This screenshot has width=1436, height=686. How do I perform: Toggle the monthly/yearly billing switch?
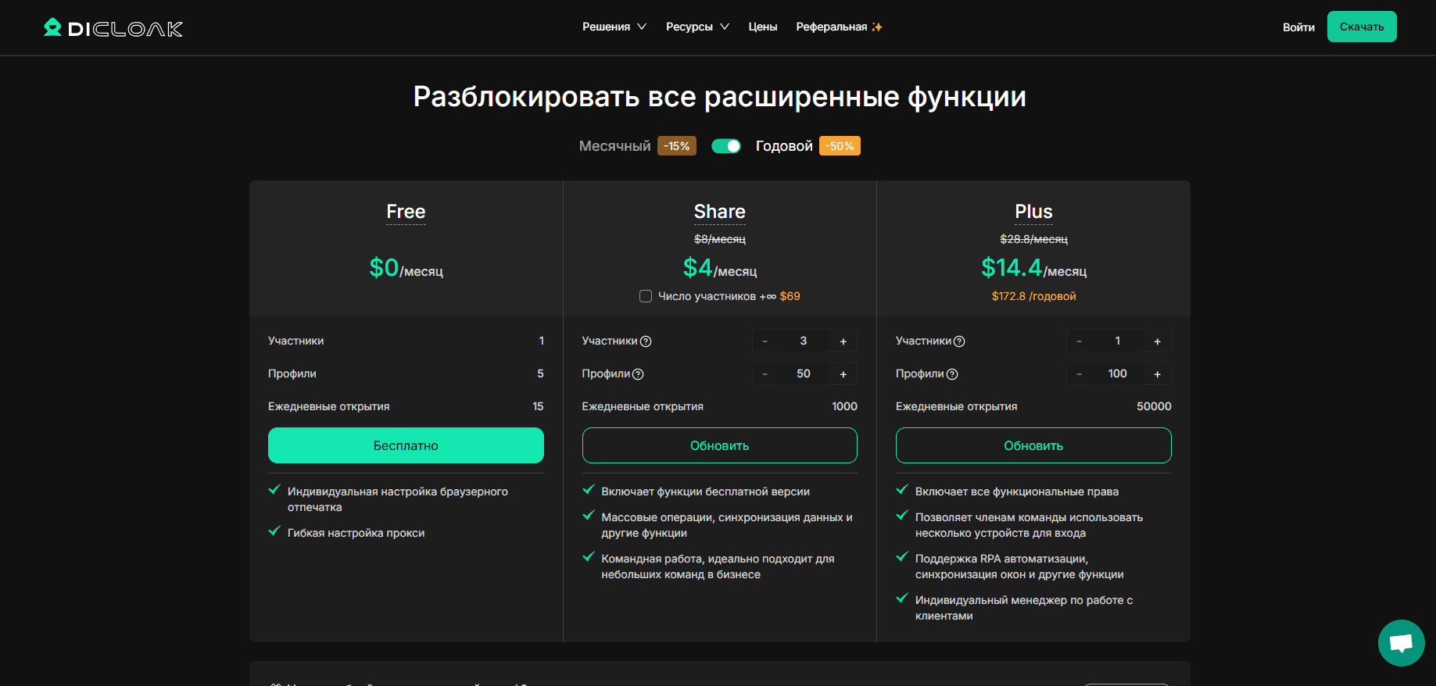coord(726,146)
